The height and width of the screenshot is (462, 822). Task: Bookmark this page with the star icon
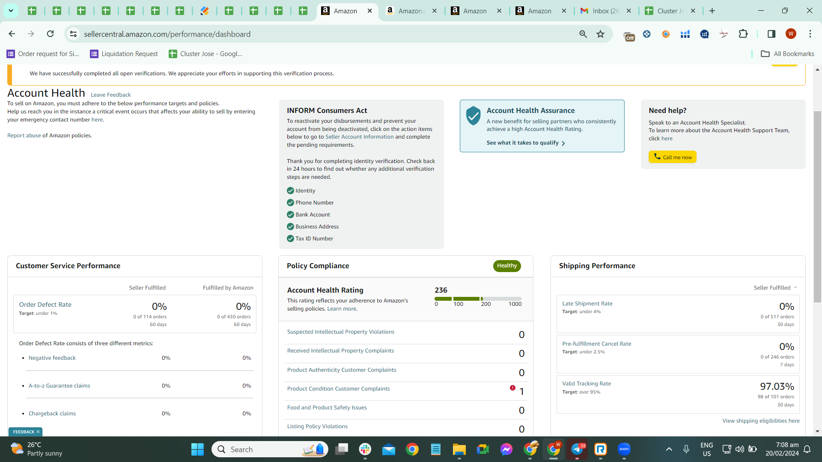(x=601, y=34)
